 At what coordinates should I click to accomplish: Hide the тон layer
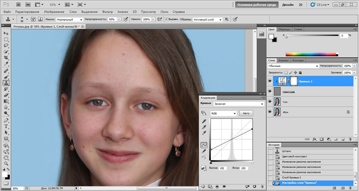pyautogui.click(x=270, y=102)
